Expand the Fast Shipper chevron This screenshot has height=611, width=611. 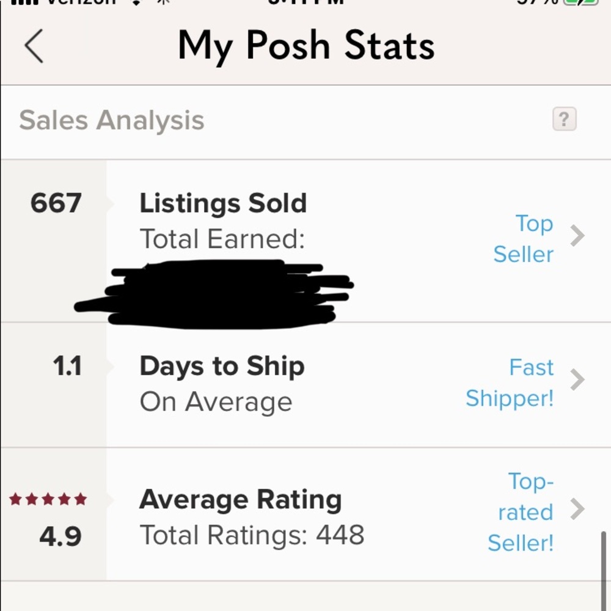coord(577,379)
